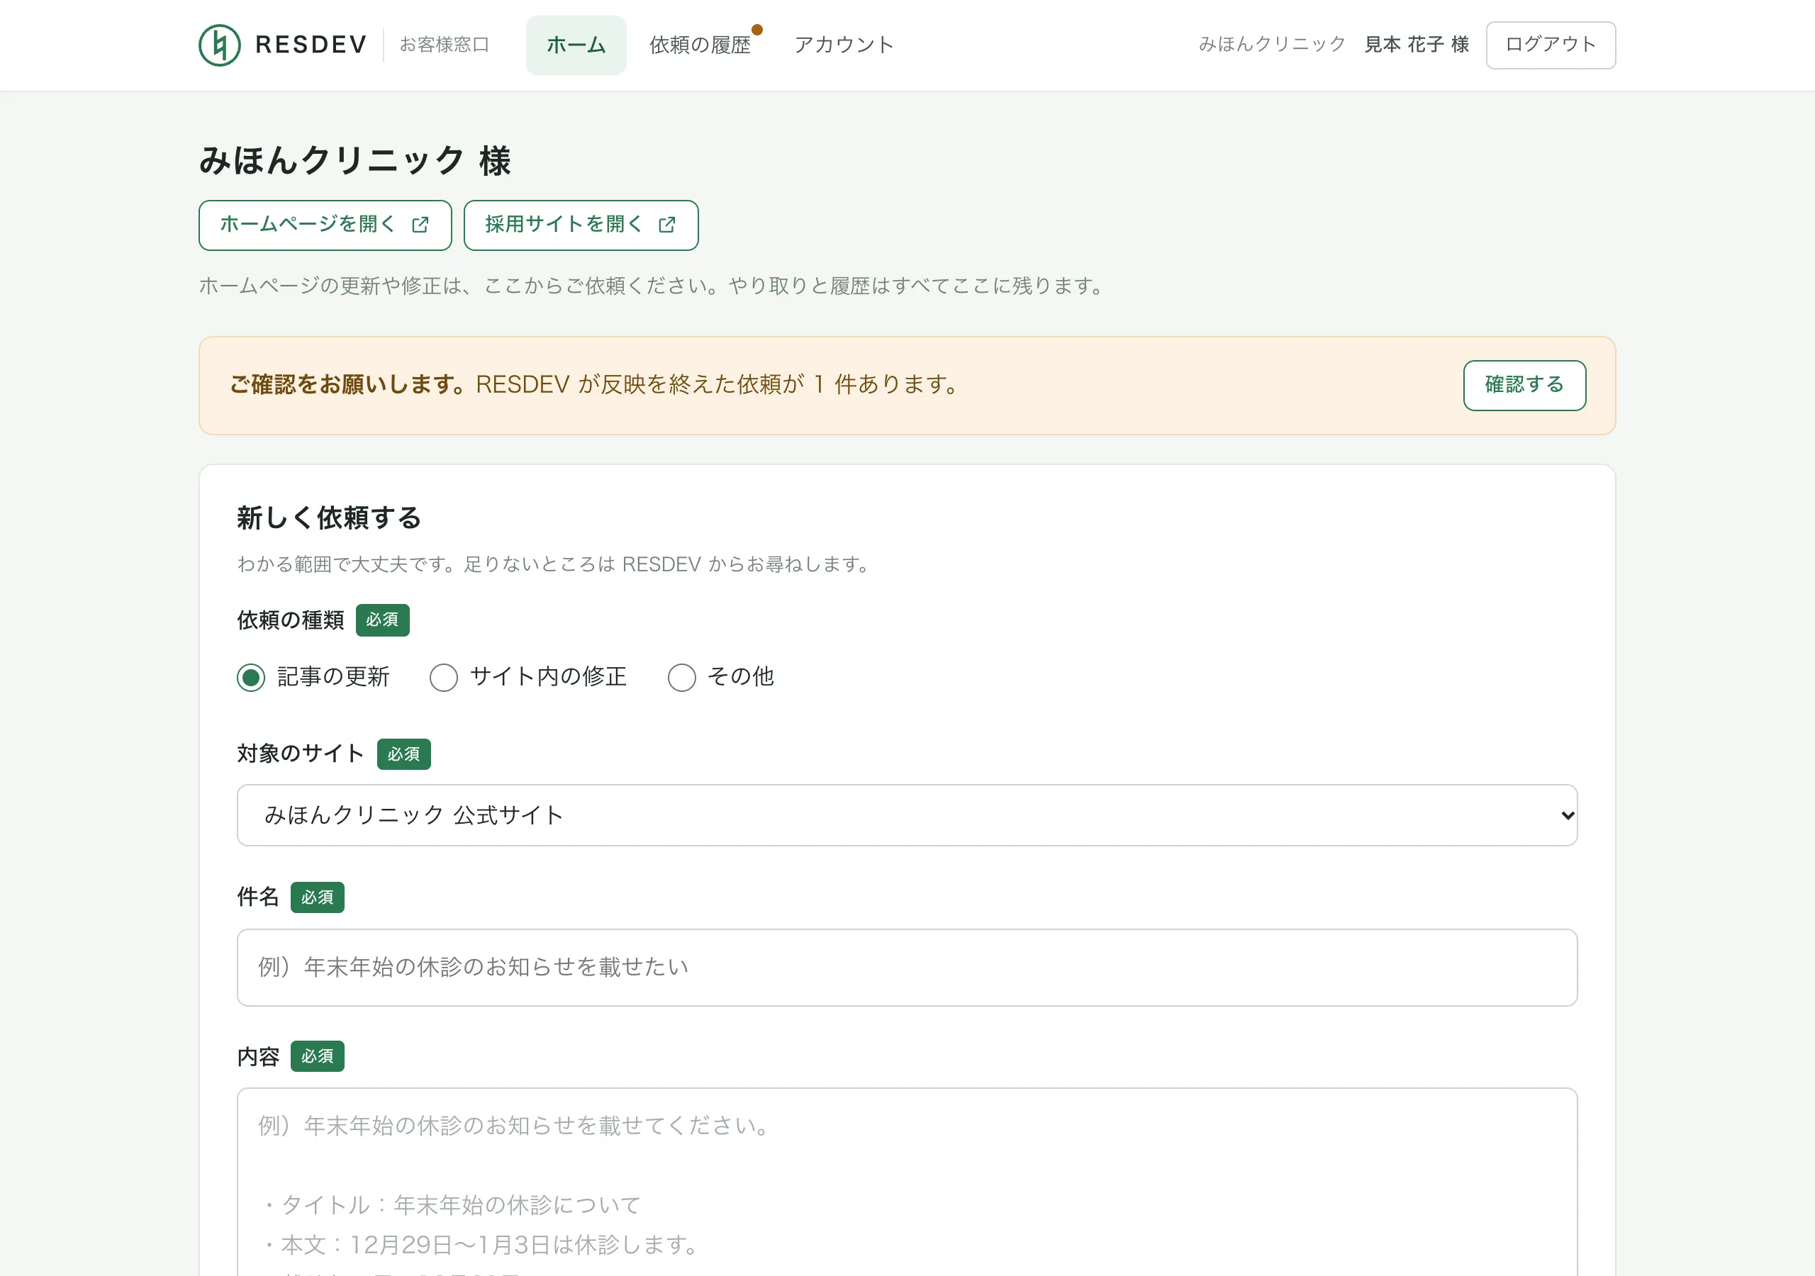The image size is (1815, 1276).
Task: Click the 対象のサイト field label
Action: [x=301, y=754]
